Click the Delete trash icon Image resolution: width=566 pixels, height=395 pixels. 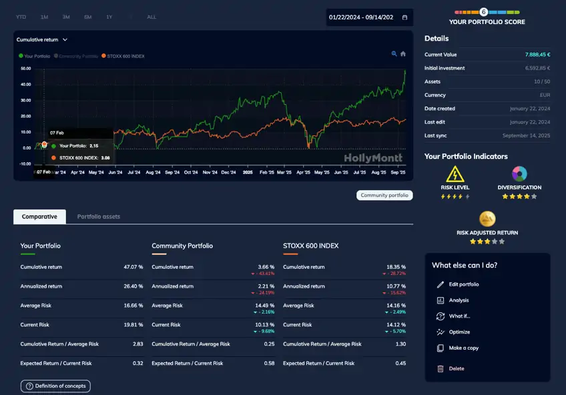441,369
